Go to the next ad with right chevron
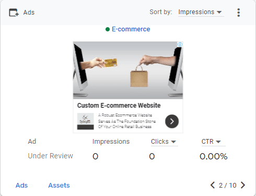 tap(243, 185)
